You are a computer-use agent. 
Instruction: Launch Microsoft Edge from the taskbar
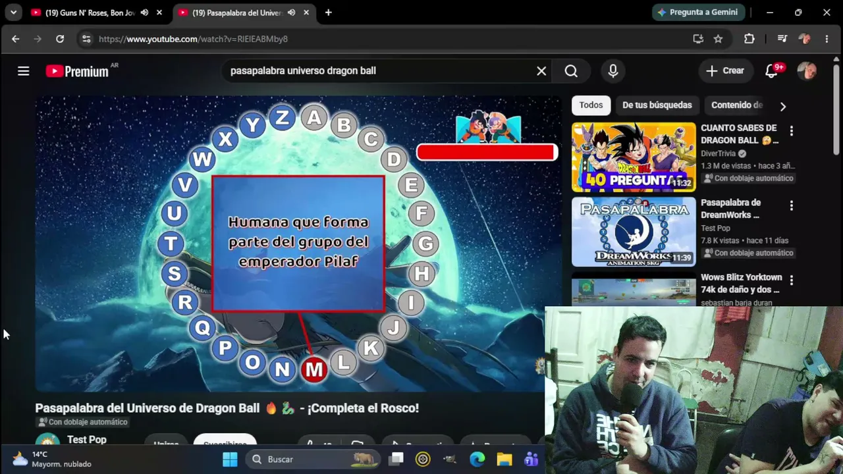tap(477, 459)
